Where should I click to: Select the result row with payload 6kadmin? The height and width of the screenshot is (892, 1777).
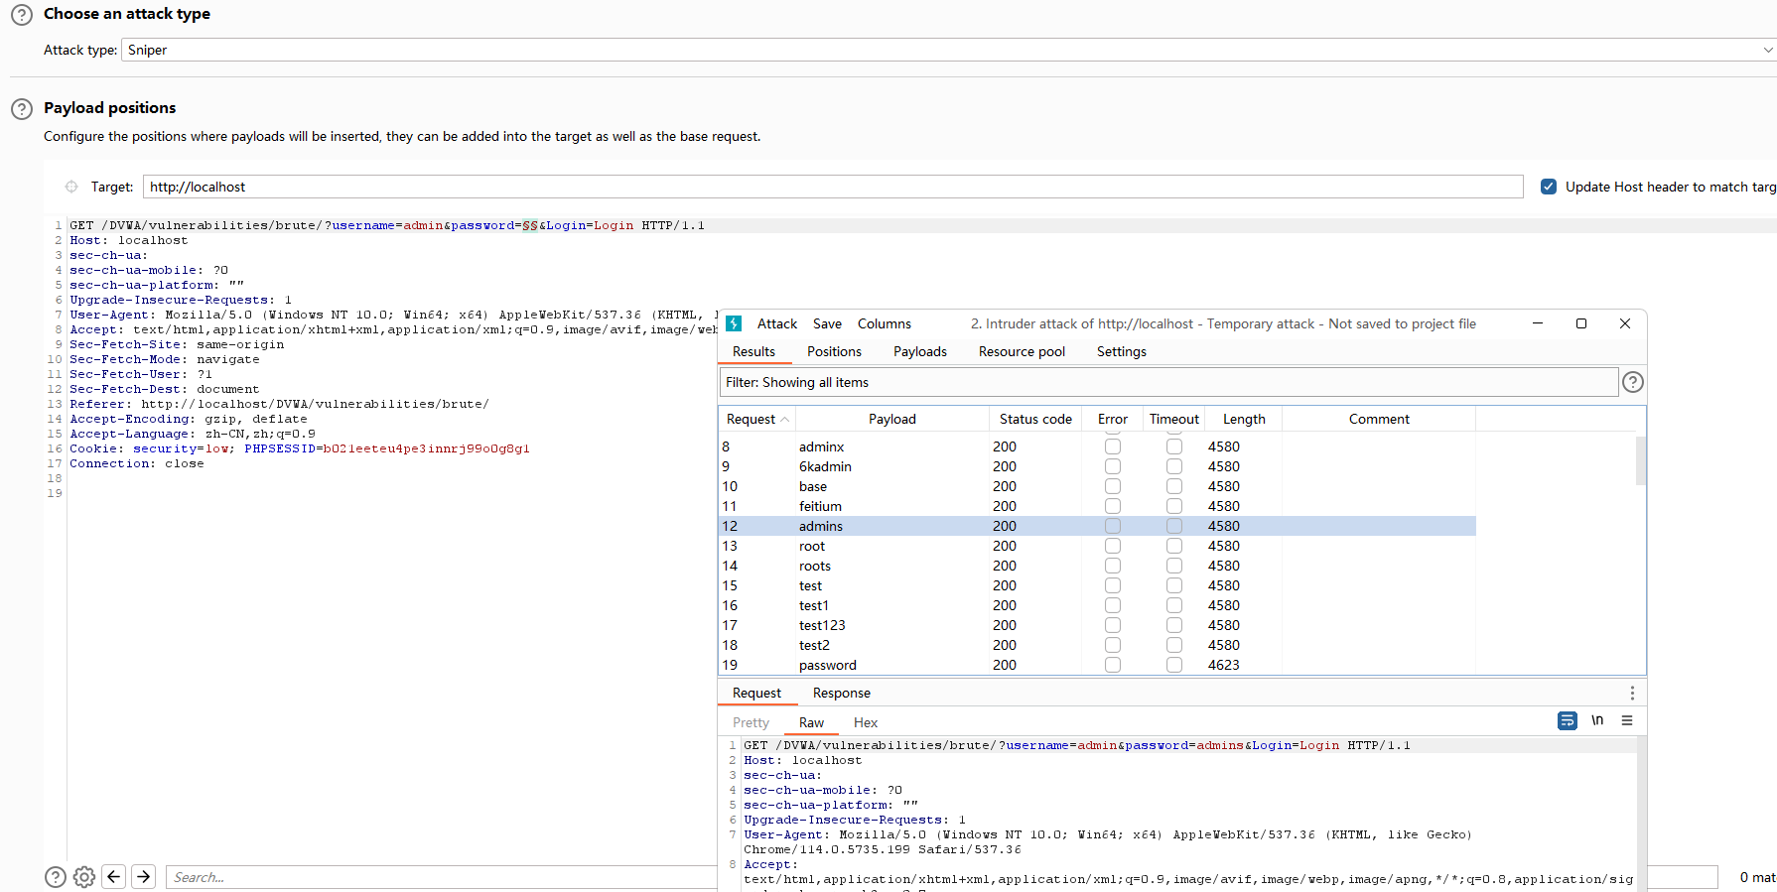pos(1097,466)
